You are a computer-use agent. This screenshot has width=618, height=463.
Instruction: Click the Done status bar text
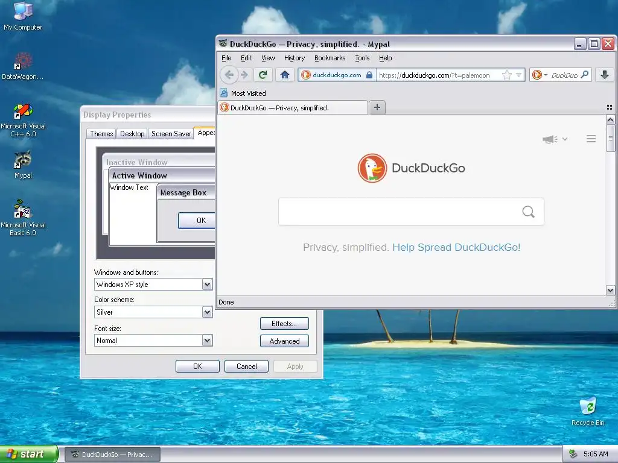(226, 302)
